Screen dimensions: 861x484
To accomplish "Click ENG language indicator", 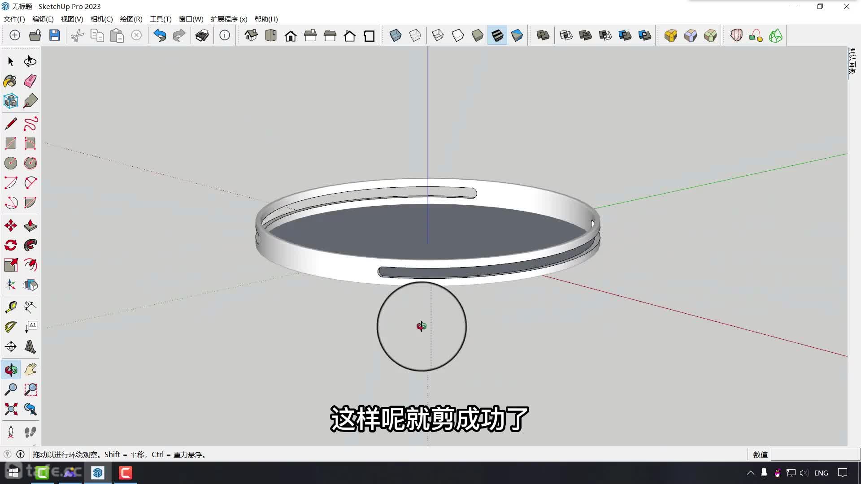I will click(x=821, y=473).
